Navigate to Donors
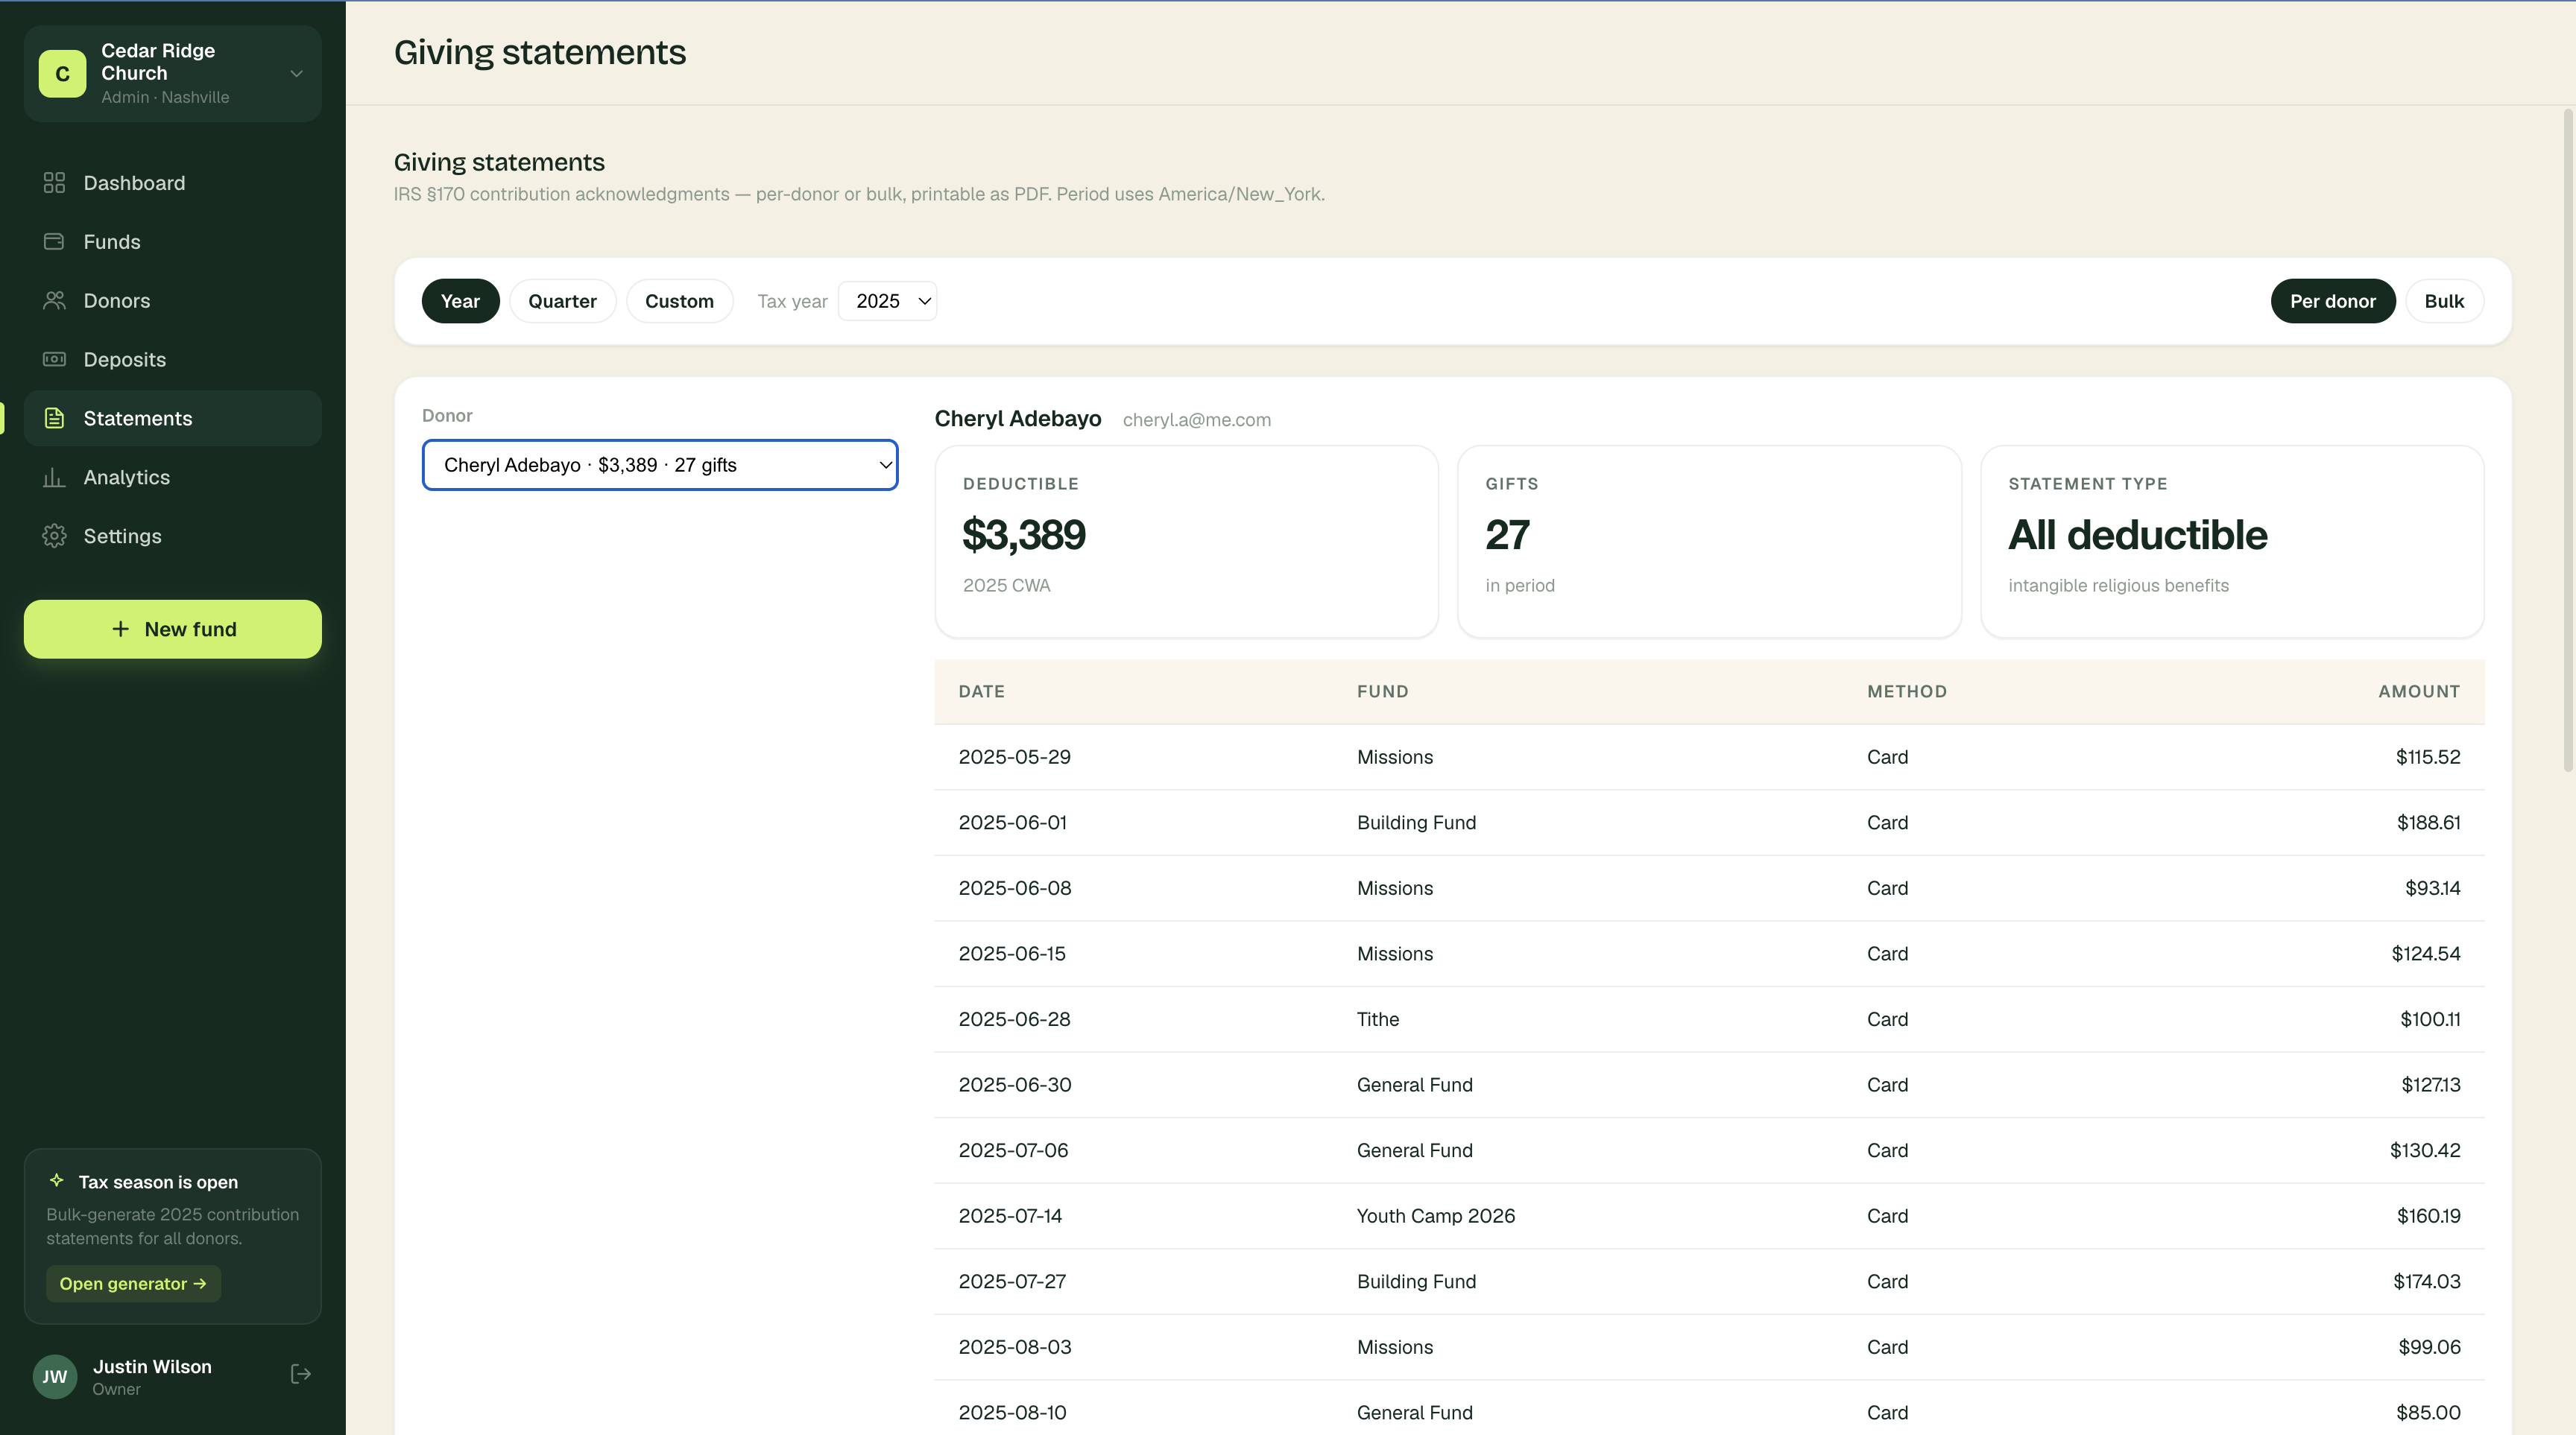Screen dimensions: 2576x1435 [173, 301]
